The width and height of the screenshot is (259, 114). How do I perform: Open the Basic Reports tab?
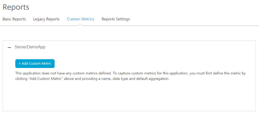coord(14,19)
